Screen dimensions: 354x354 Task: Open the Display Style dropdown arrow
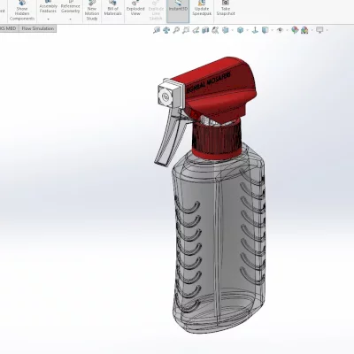(x=248, y=30)
